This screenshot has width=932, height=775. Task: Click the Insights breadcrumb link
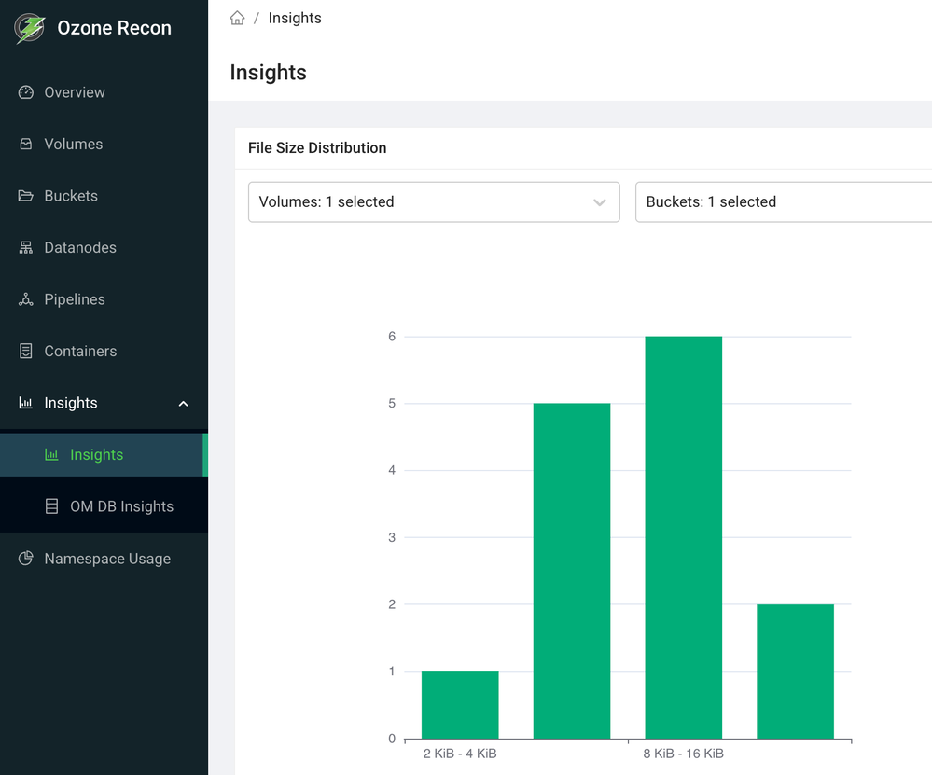click(x=295, y=18)
